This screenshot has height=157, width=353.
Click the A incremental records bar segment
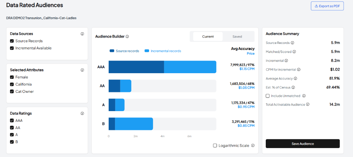(120, 105)
